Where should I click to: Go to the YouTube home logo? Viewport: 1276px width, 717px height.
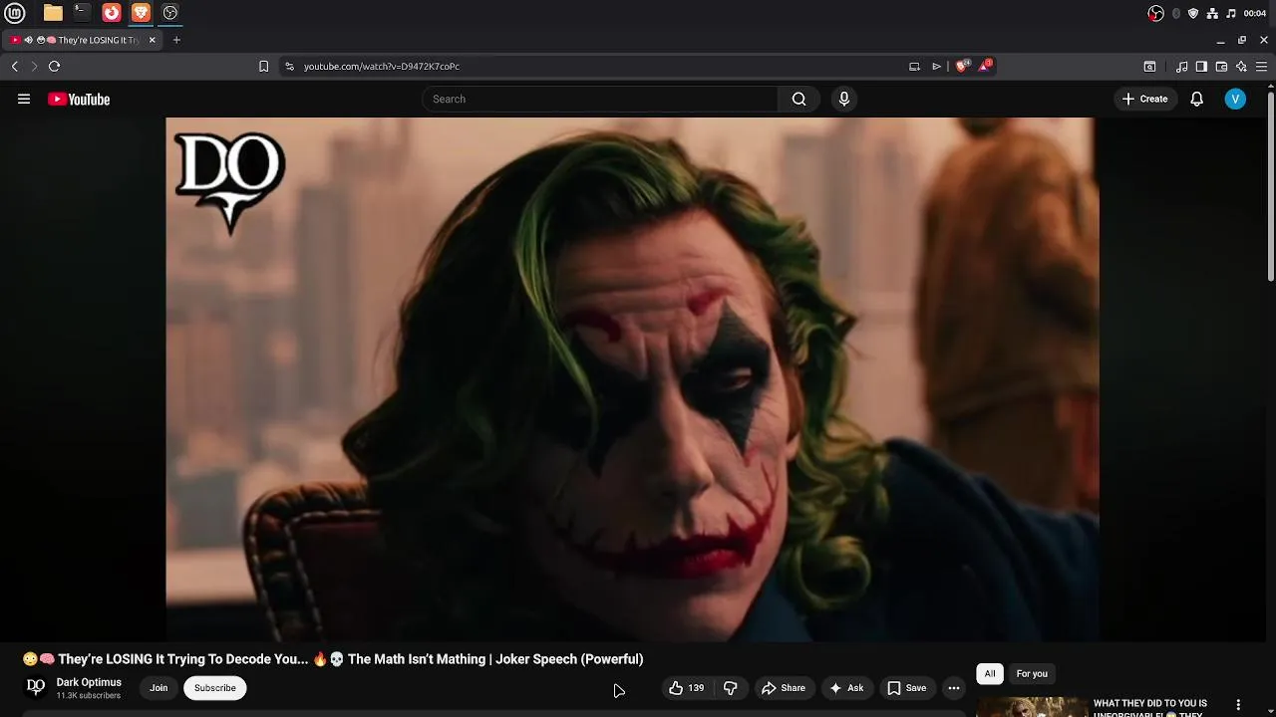[79, 99]
